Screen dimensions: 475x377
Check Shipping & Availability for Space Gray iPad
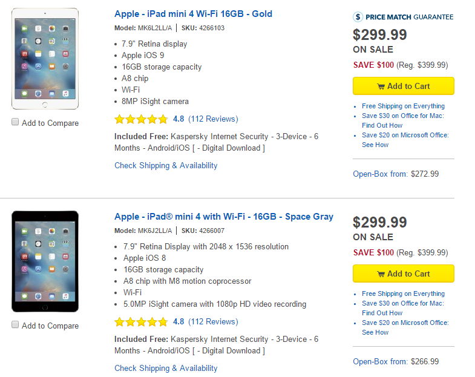coord(166,368)
